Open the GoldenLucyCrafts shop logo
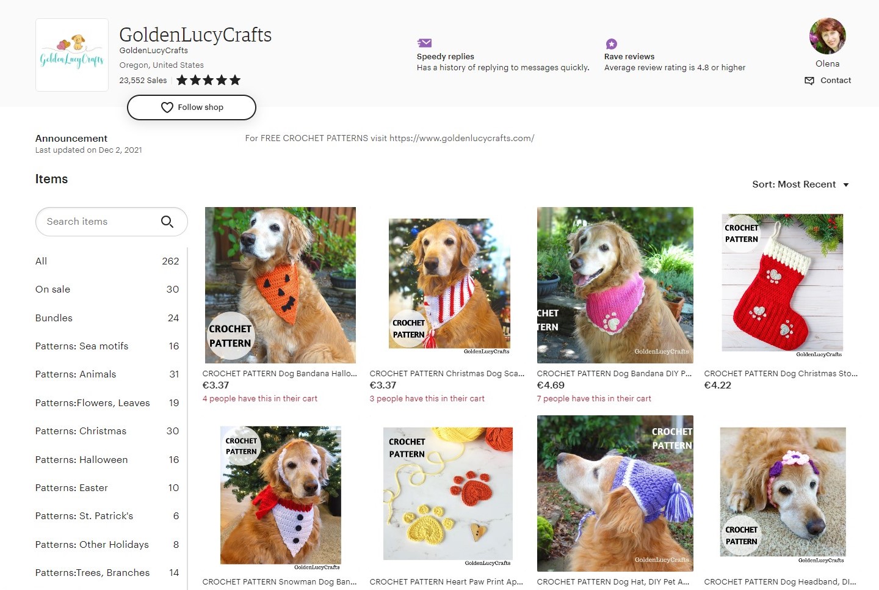879x590 pixels. point(71,54)
